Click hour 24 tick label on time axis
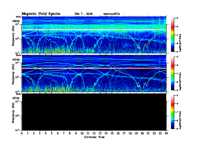 point(166,133)
